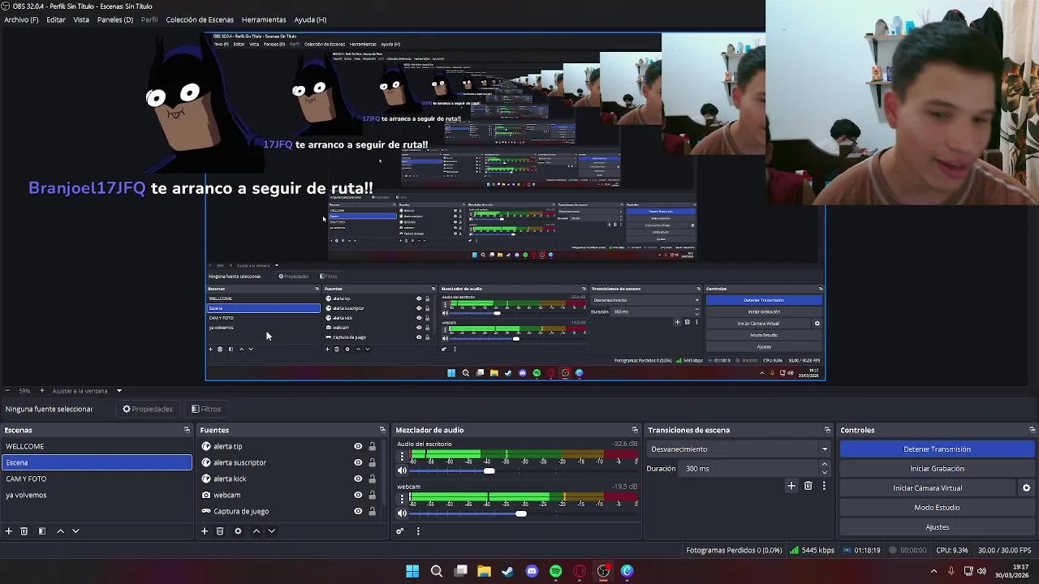The height and width of the screenshot is (584, 1039).
Task: Open preview scaling dropdown Ajustar a la ventana
Action: coord(87,391)
